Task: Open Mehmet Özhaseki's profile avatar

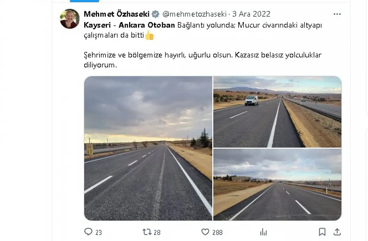Action: [70, 19]
